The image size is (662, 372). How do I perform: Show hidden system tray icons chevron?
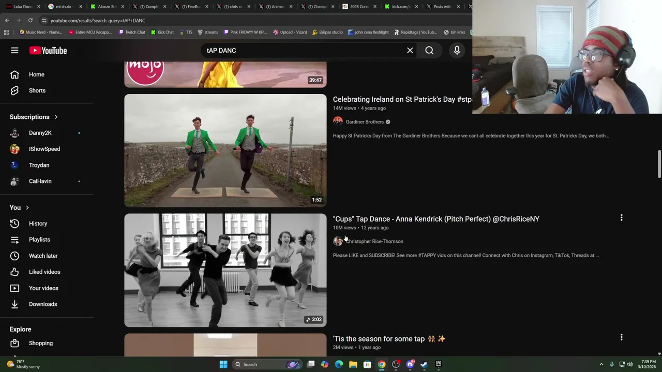(x=601, y=364)
